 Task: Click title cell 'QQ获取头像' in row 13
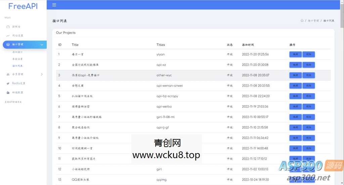(80, 180)
